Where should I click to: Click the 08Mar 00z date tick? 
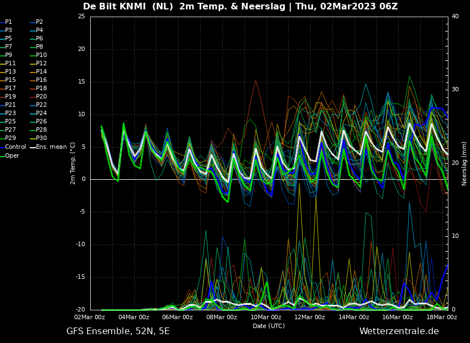point(222,318)
